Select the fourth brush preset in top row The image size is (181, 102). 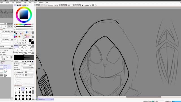click(x=30, y=46)
